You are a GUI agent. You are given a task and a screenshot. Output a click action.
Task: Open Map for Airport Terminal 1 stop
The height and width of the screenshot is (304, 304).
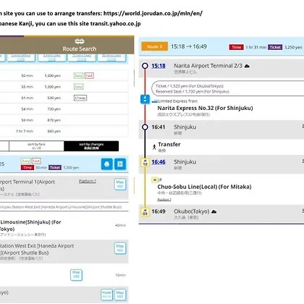click(x=120, y=185)
